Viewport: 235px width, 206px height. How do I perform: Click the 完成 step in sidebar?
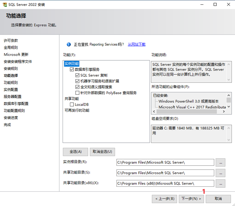[x=7, y=125]
